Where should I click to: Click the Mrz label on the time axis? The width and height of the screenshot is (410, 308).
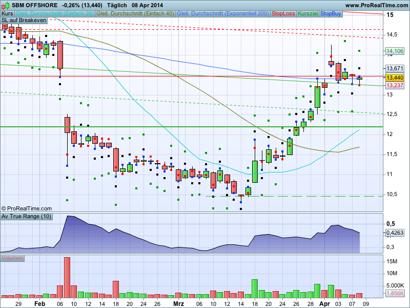pyautogui.click(x=178, y=304)
